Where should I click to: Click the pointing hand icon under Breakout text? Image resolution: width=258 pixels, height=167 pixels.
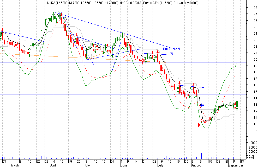click(172, 54)
